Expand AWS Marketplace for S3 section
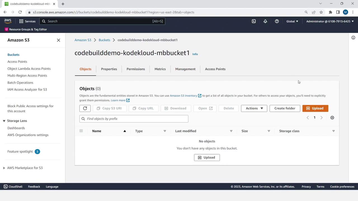The width and height of the screenshot is (358, 201). 4,168
